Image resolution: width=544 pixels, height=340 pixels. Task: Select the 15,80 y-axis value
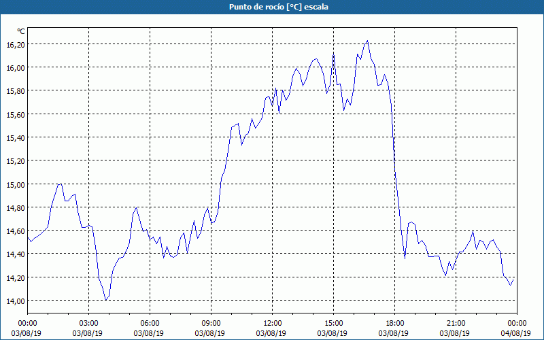tap(16, 91)
